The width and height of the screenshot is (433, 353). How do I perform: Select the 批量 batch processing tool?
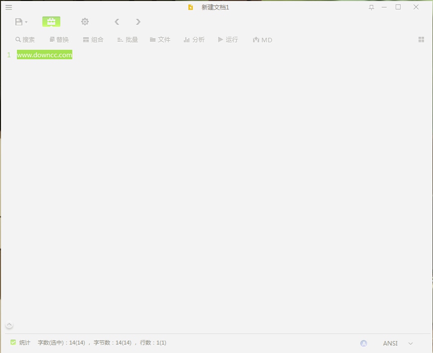[x=128, y=39]
